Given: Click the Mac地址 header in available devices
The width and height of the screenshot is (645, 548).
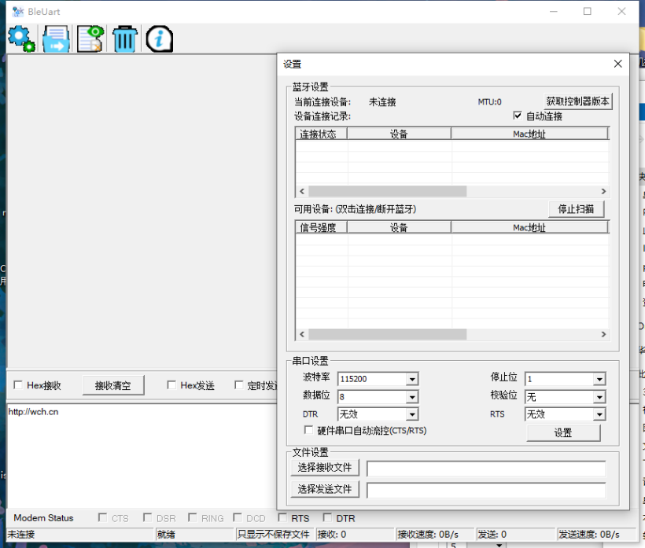Looking at the screenshot, I should coord(529,227).
